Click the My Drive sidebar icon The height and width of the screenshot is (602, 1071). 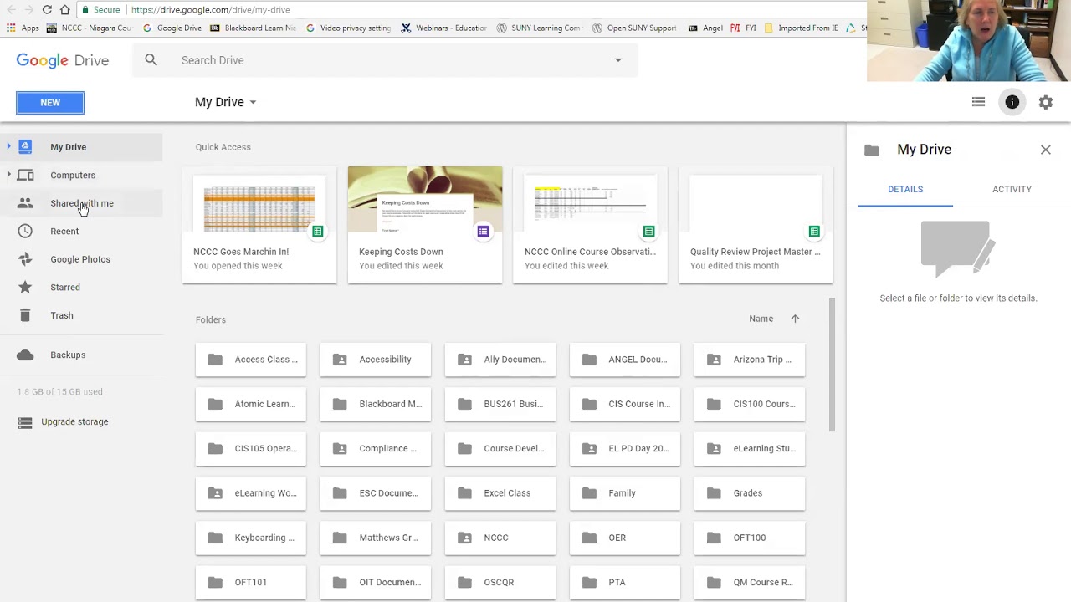(x=25, y=147)
